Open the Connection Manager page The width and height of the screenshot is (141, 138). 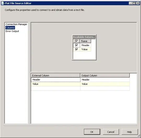pyautogui.click(x=16, y=24)
